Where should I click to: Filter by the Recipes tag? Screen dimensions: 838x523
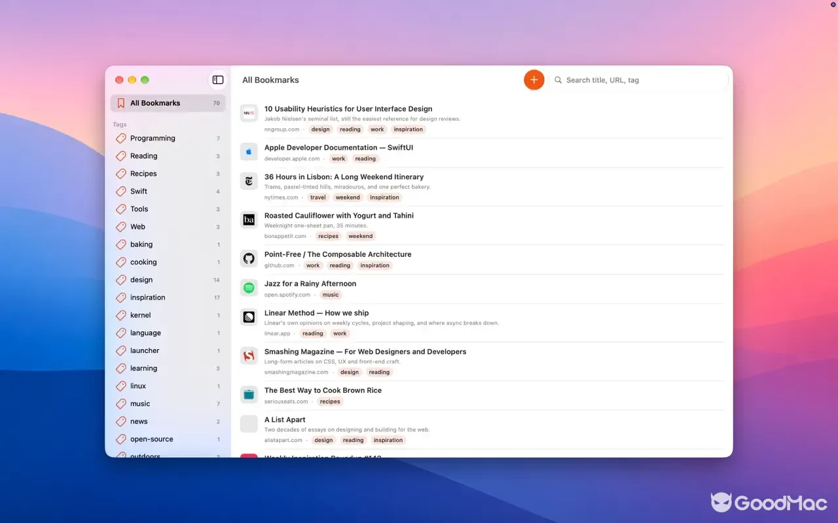(x=168, y=174)
